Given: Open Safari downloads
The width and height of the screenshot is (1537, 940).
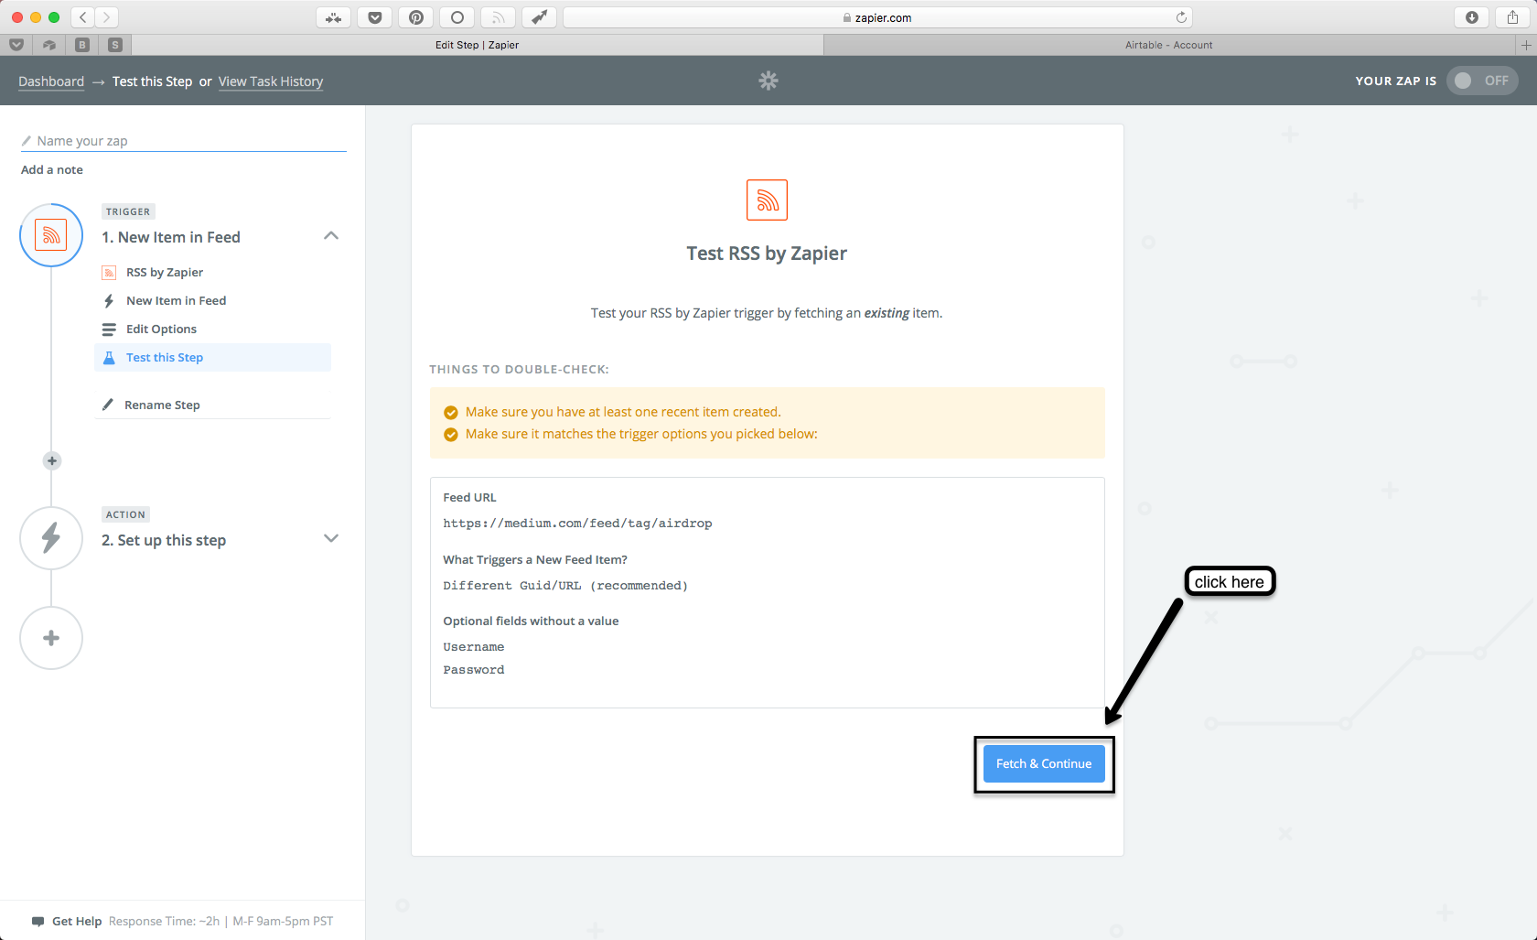Looking at the screenshot, I should coord(1472,17).
